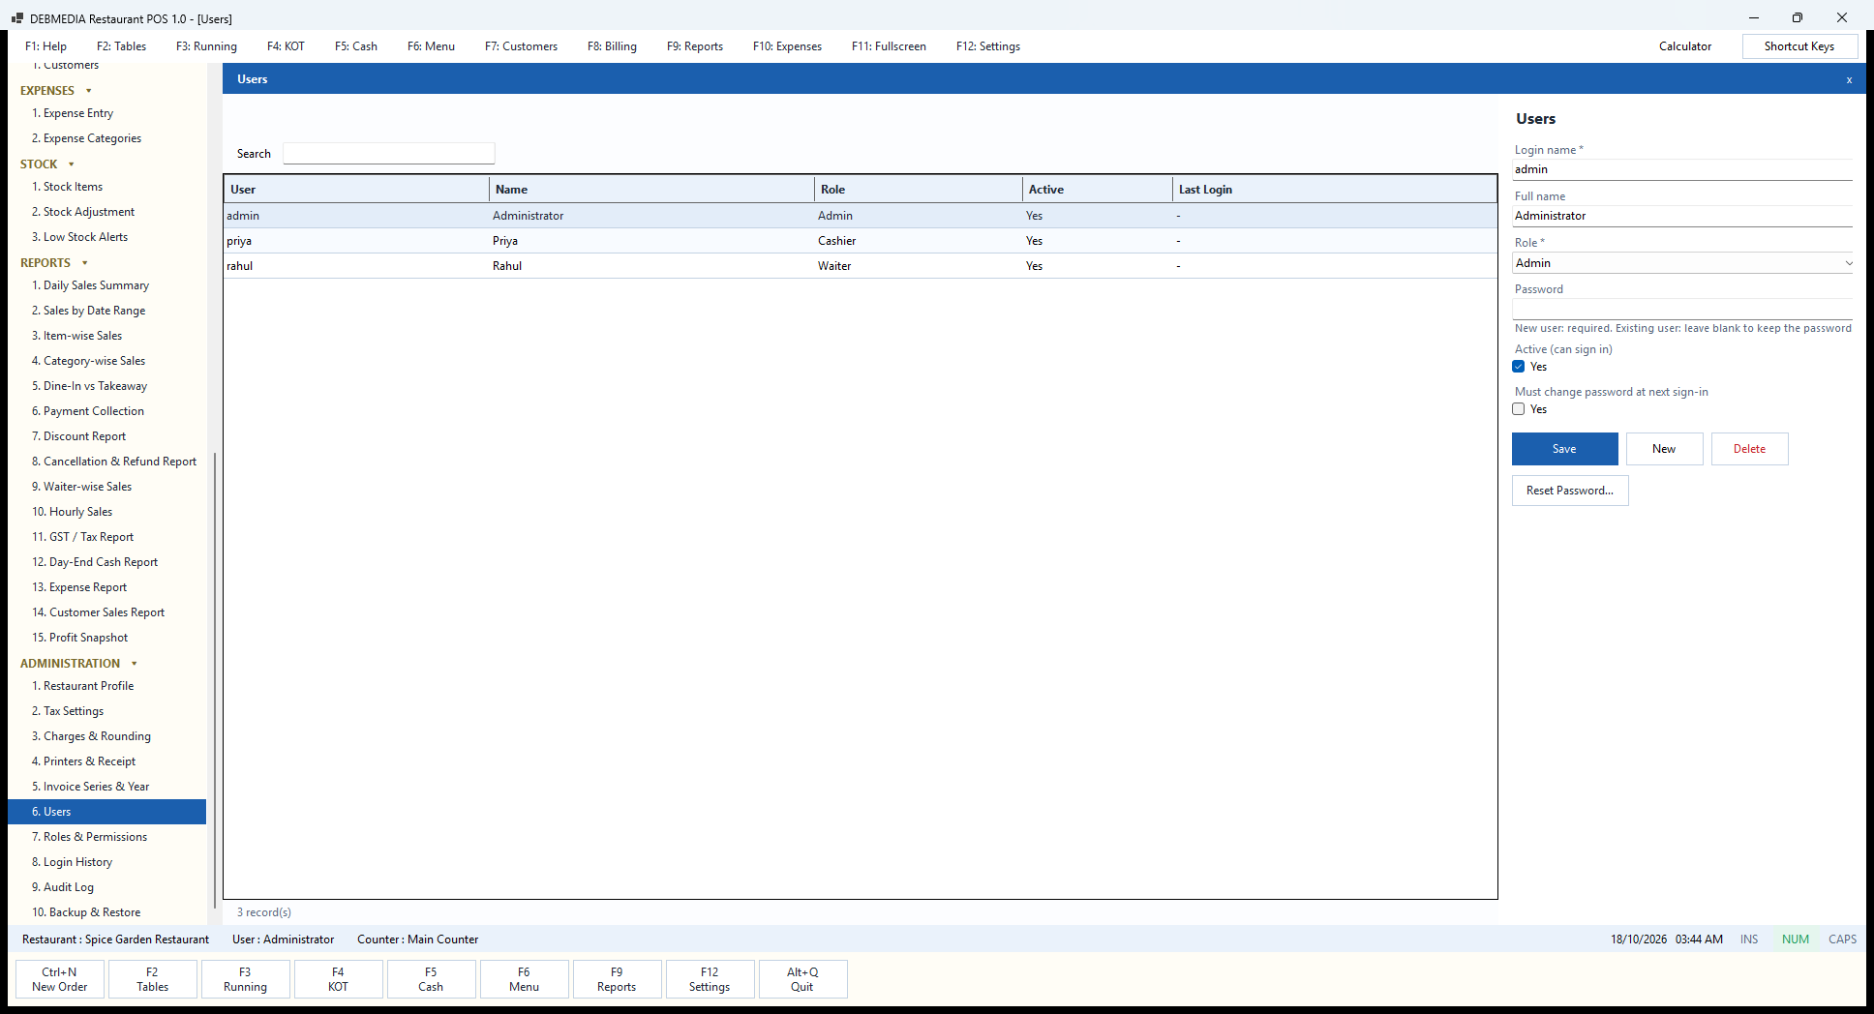Open the F1: Help menu
Viewport: 1874px width, 1014px height.
coord(45,46)
